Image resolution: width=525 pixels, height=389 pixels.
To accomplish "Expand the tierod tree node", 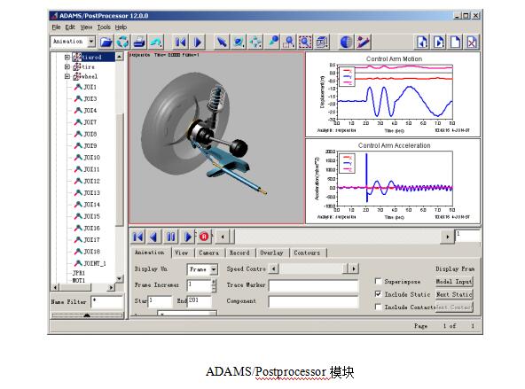I will coord(67,58).
